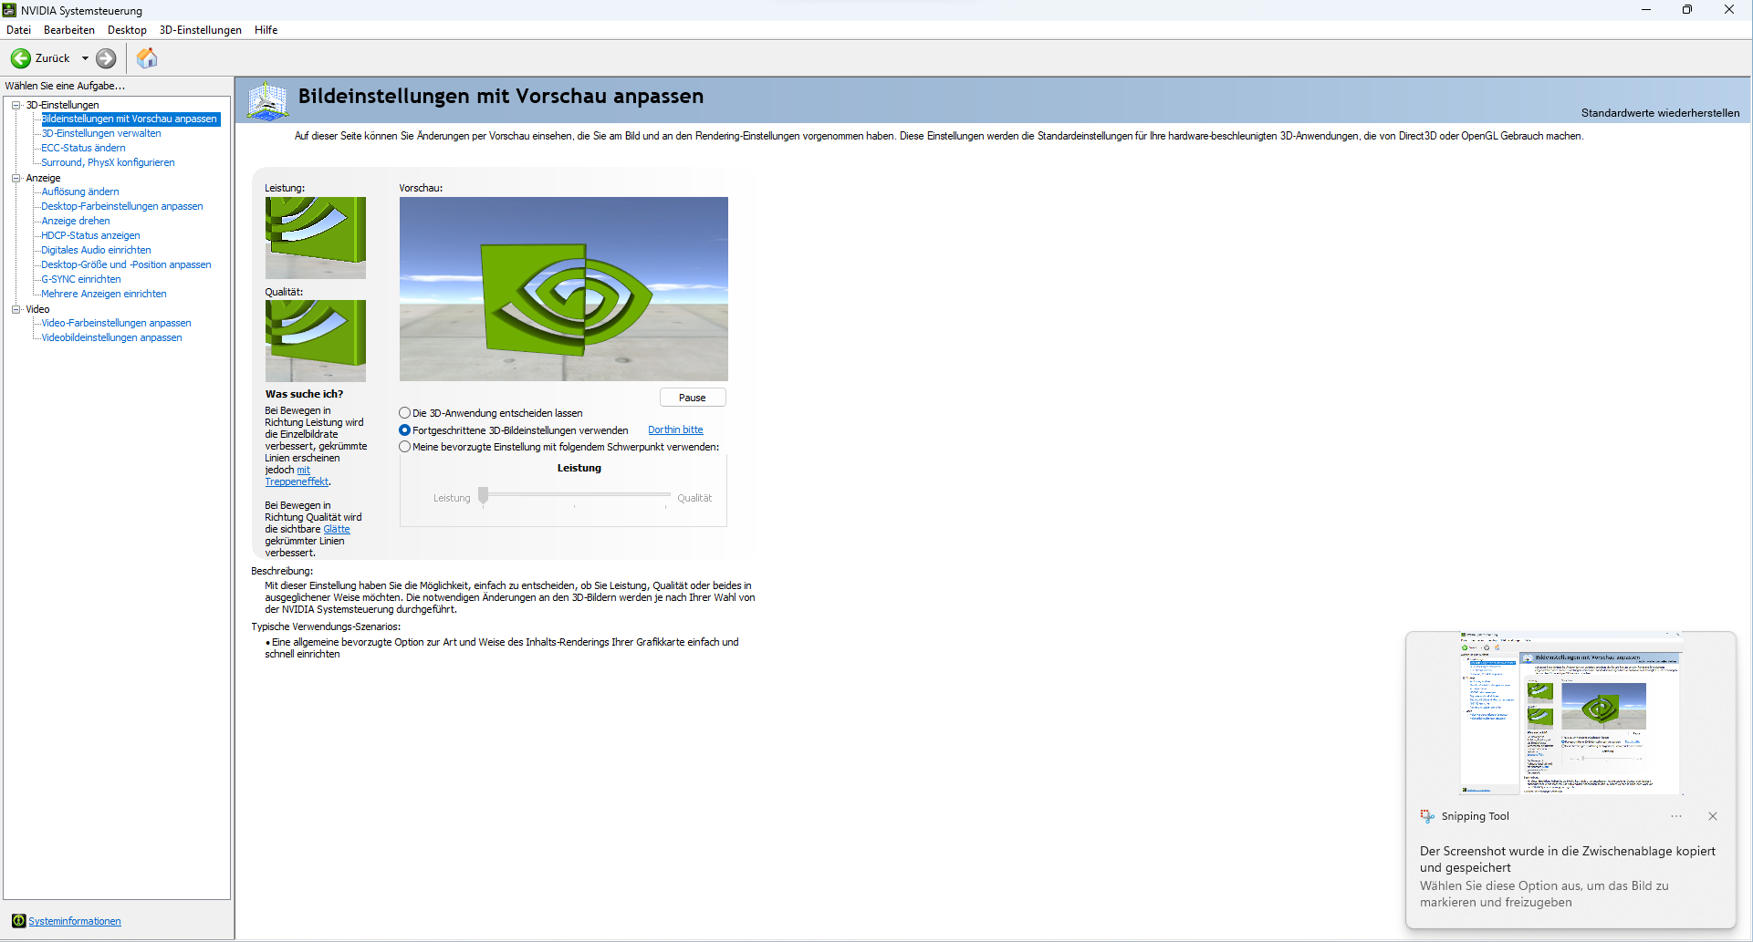Open 'Mehrere Anzeigen einrichten' task

point(104,294)
